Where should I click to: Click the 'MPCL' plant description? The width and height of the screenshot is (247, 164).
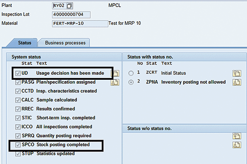click(115, 5)
